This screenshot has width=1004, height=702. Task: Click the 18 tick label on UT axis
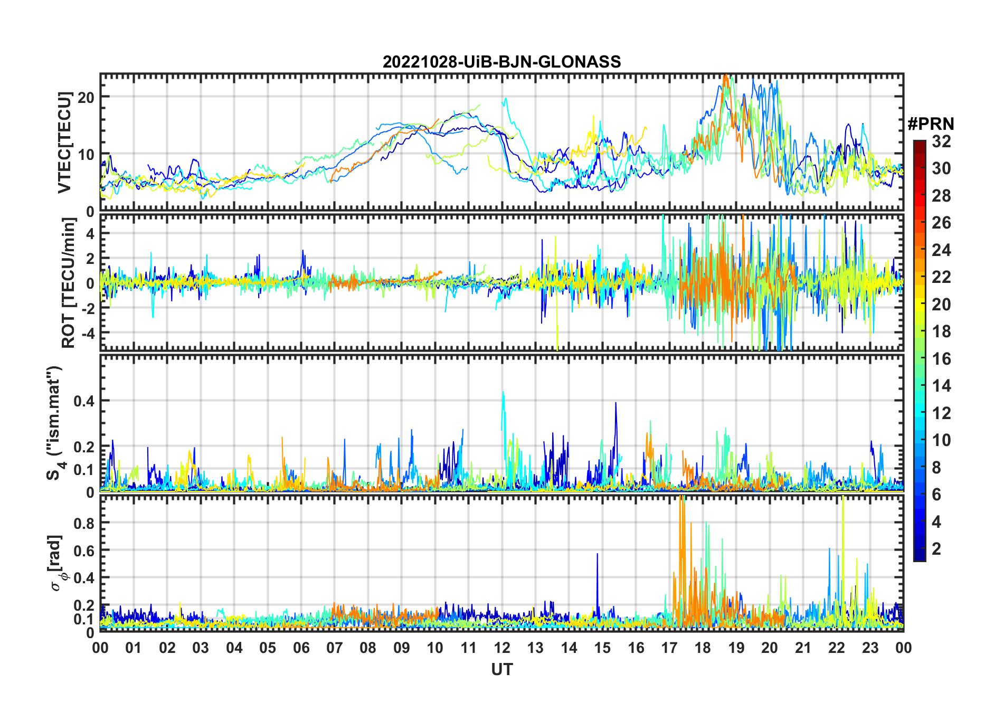coord(703,648)
